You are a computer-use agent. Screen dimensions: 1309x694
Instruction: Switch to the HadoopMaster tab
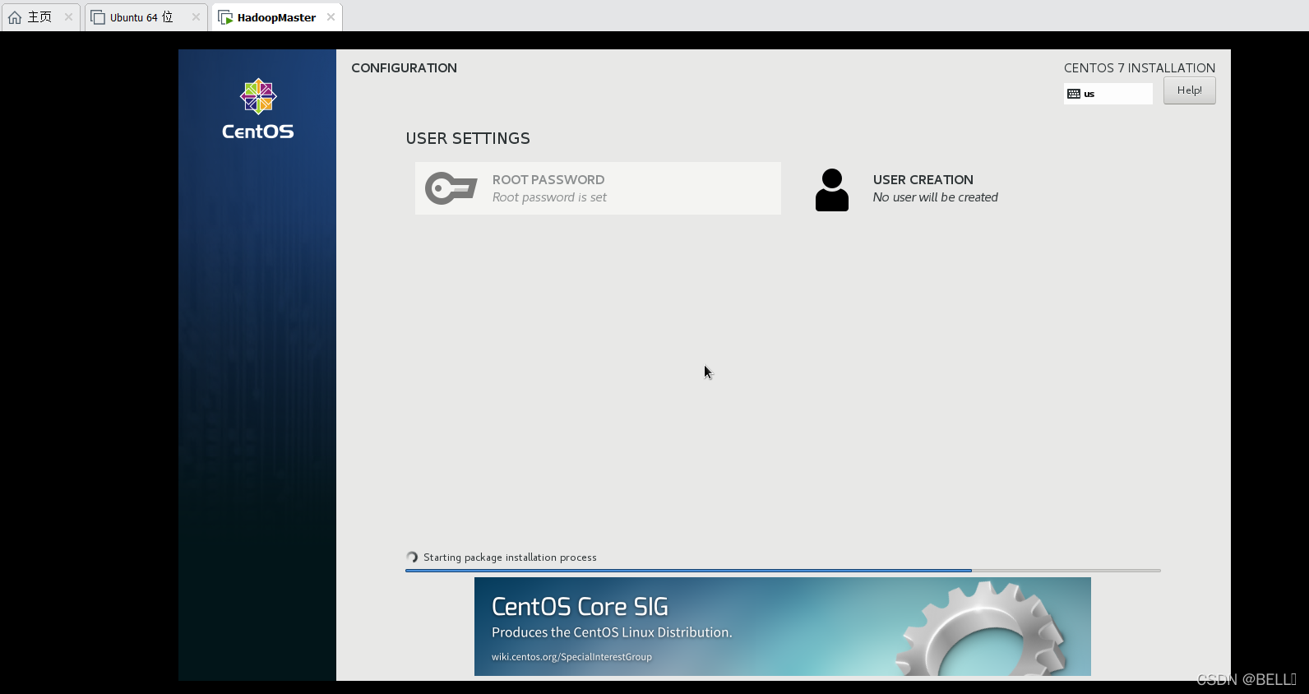(x=276, y=17)
